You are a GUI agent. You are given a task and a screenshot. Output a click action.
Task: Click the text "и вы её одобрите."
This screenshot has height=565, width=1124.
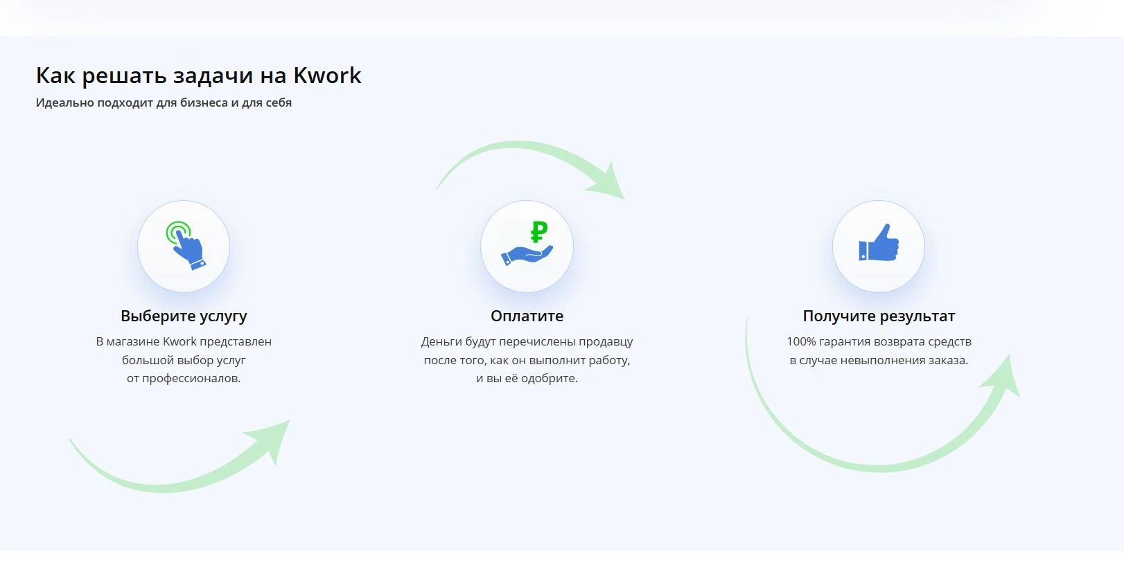pos(527,379)
